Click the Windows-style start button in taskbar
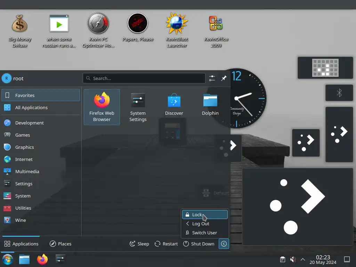The width and height of the screenshot is (356, 267). click(8, 259)
